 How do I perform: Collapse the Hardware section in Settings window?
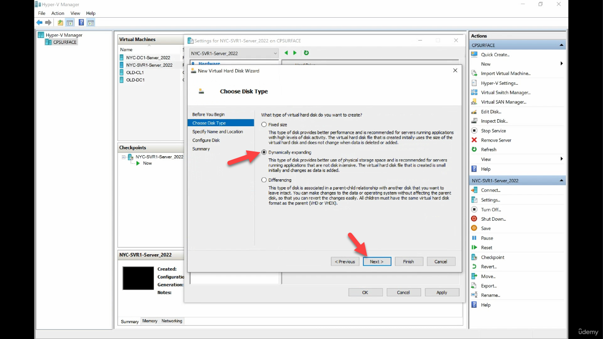[x=192, y=64]
